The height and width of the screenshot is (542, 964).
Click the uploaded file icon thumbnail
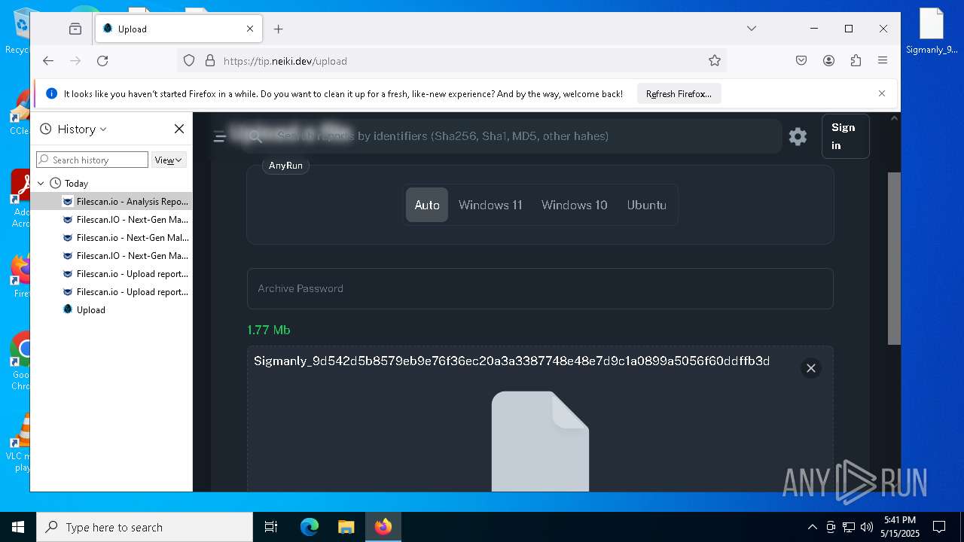click(x=540, y=441)
